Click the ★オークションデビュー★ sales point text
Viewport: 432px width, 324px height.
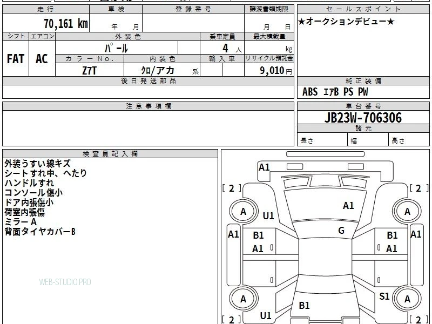(x=346, y=22)
